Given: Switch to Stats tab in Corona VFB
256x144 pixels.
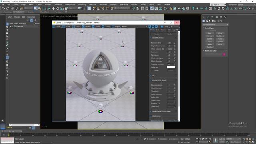Looking at the screenshot, I should point(157,30).
